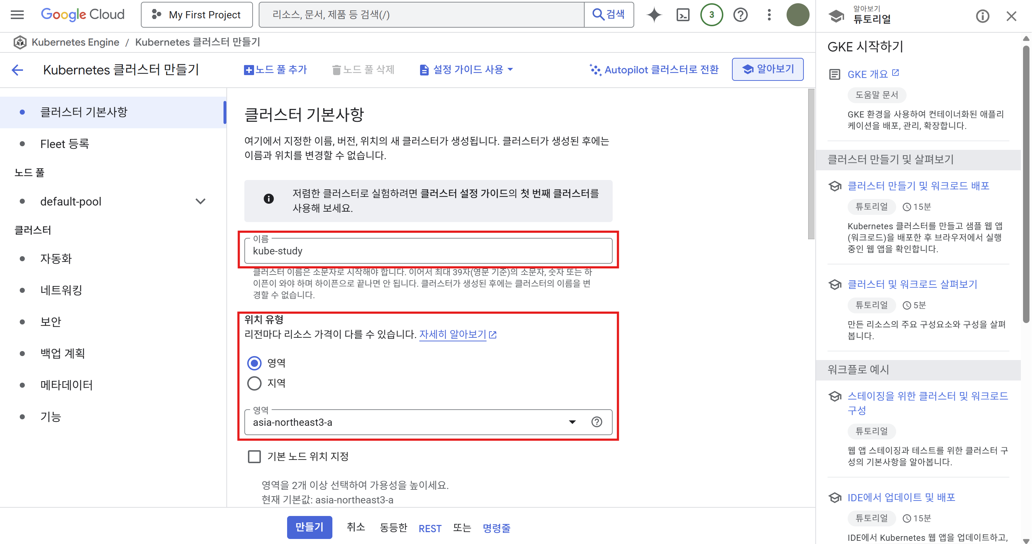Viewport: 1032px width, 544px height.
Task: Open 설정 가이드 사용 dropdown
Action: 466,70
